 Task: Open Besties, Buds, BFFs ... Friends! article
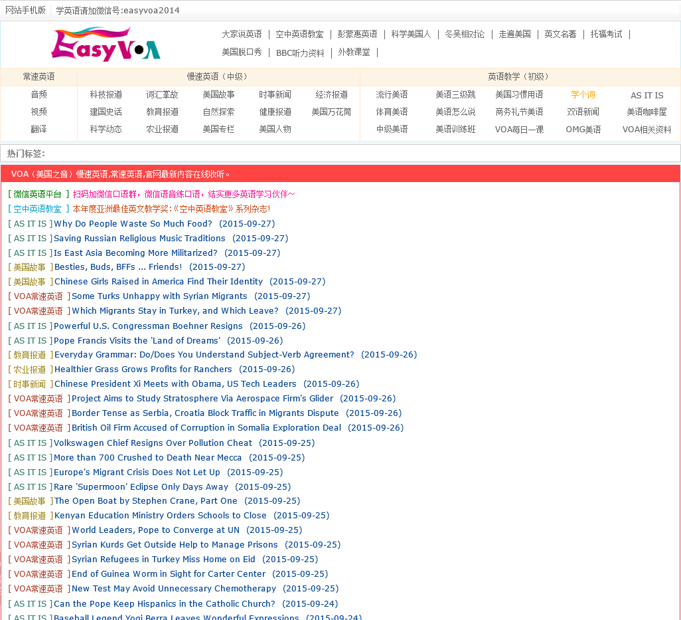[118, 267]
